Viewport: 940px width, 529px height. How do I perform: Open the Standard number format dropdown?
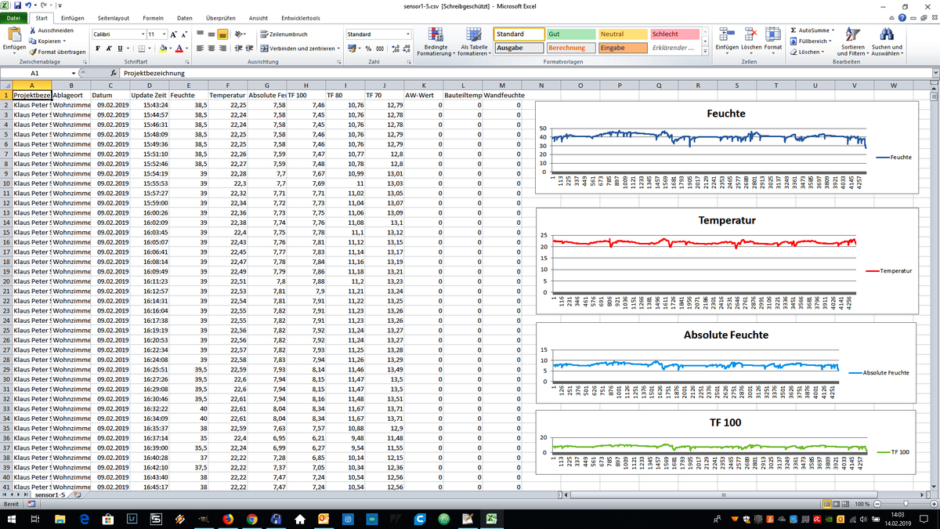(x=407, y=34)
